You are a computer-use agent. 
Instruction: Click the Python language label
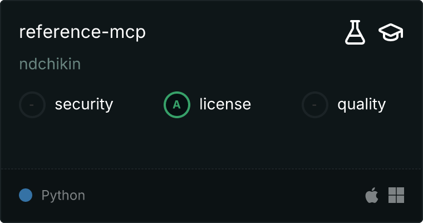coord(63,196)
